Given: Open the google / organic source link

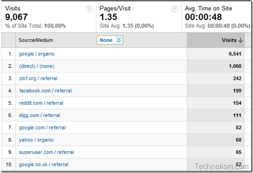Looking at the screenshot, I should 37,54.
